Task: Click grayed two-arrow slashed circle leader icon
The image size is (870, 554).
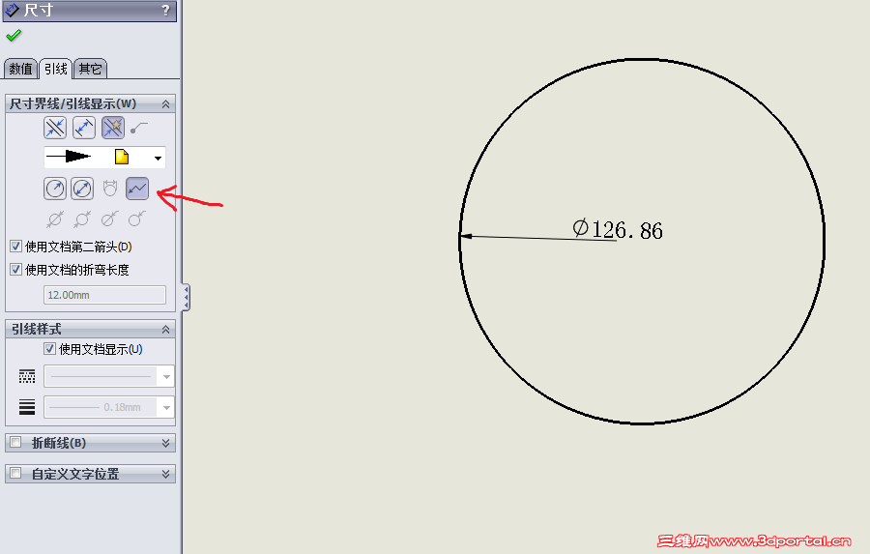Action: click(x=55, y=219)
